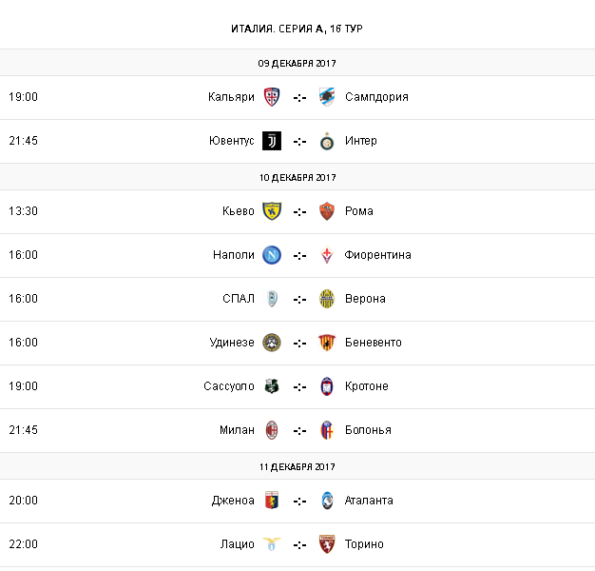This screenshot has width=595, height=571.
Task: Click the Lazio club crest icon
Action: (272, 544)
